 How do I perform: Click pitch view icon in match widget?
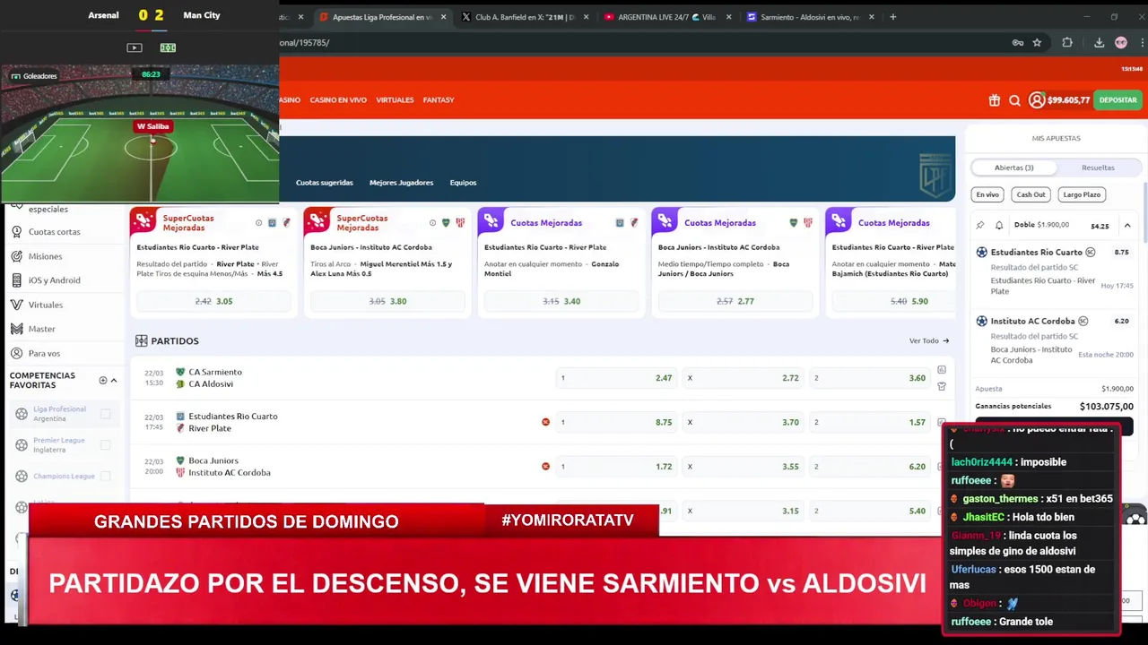[168, 47]
